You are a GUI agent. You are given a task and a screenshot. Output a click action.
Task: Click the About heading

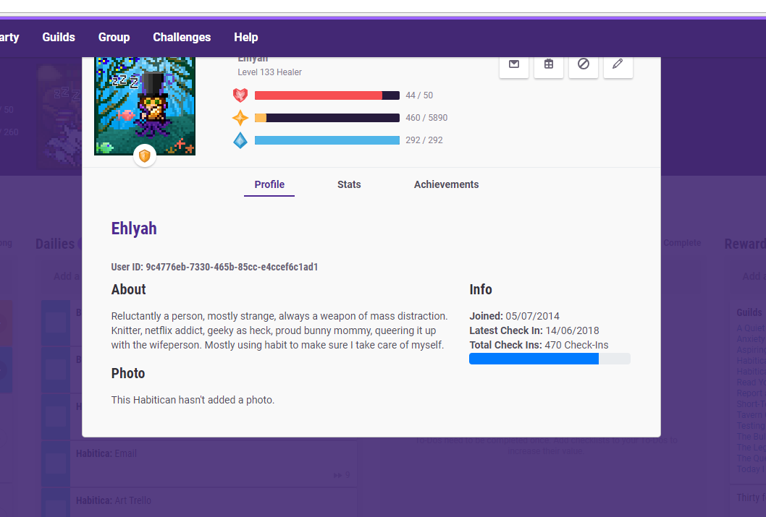pyautogui.click(x=128, y=290)
